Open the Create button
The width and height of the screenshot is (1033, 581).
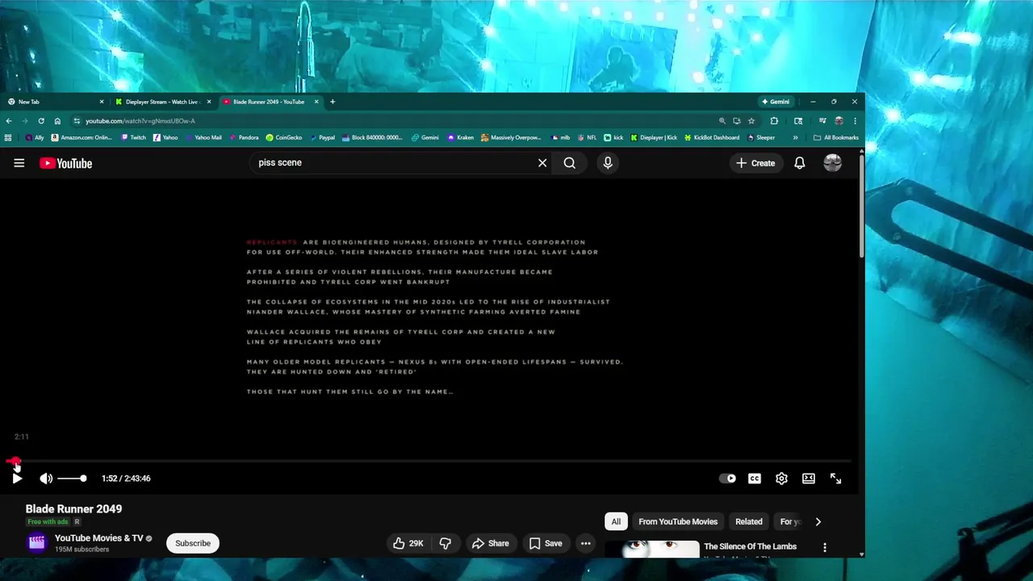(x=755, y=163)
